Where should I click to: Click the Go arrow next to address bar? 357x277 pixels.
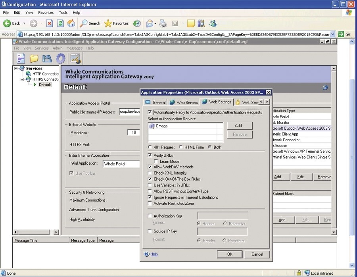click(341, 35)
